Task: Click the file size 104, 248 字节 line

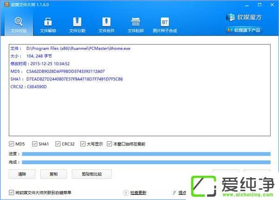Action: (x=31, y=56)
